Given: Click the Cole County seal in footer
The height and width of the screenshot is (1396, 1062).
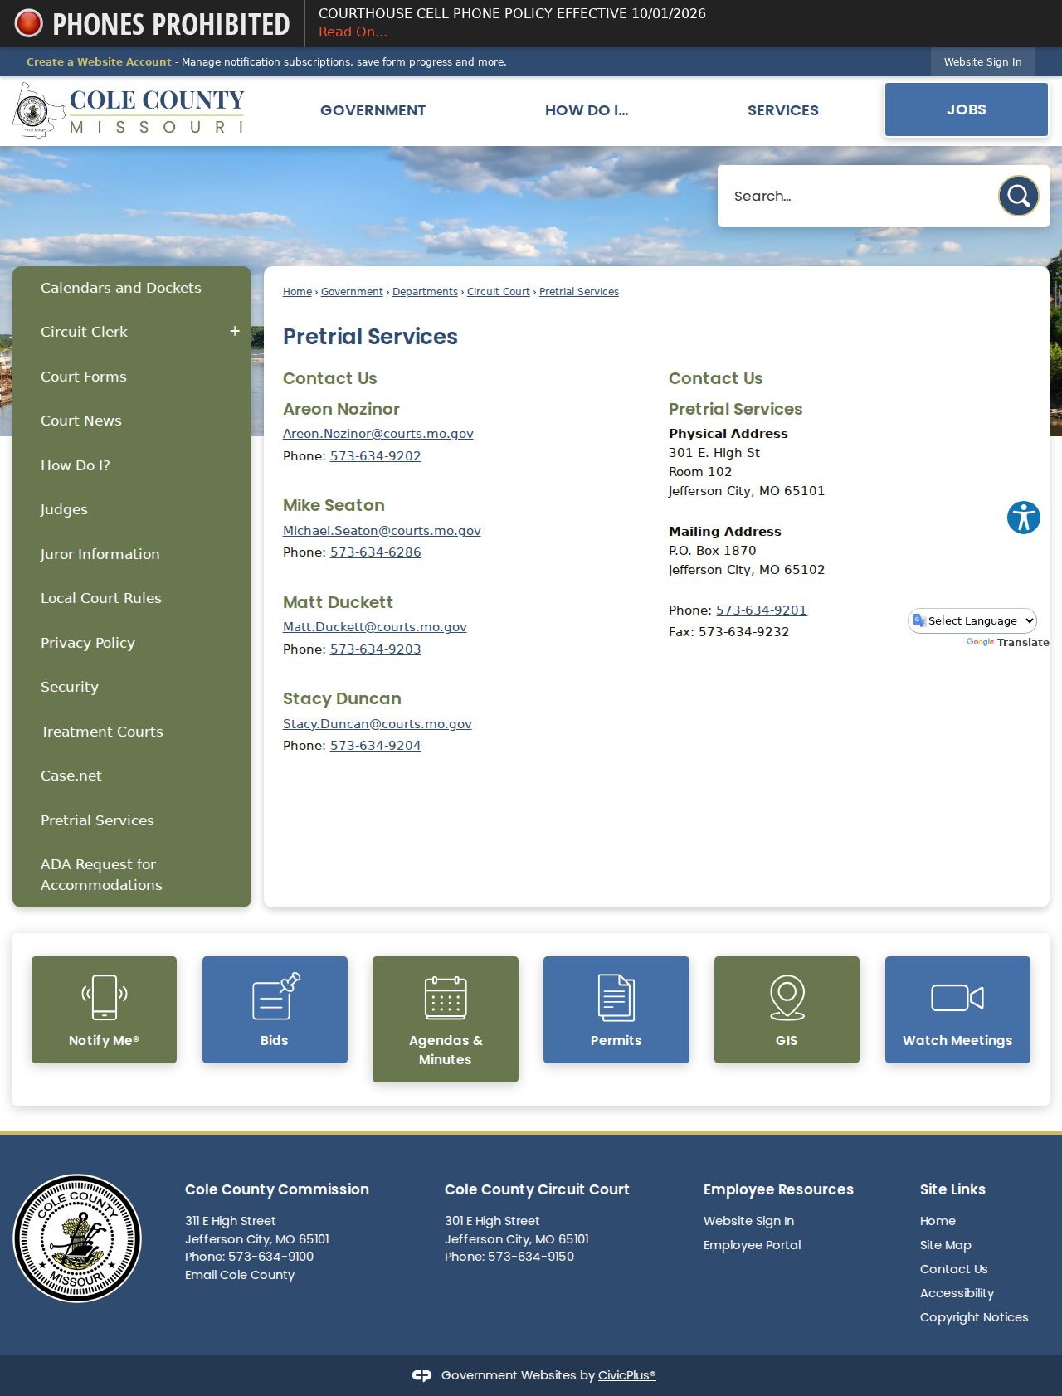Looking at the screenshot, I should pyautogui.click(x=77, y=1238).
